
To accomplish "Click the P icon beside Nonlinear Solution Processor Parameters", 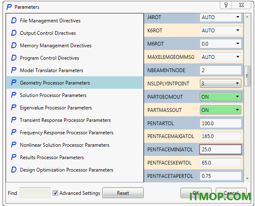I will pos(14,145).
